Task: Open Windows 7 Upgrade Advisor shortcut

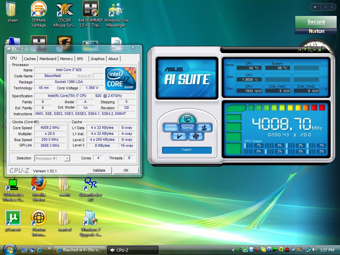Action: [90, 223]
